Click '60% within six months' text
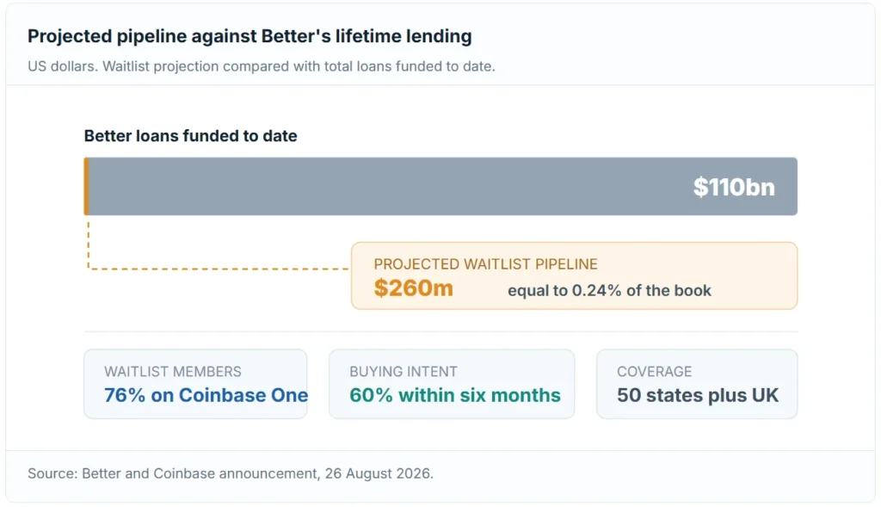The image size is (881, 507). click(x=455, y=395)
